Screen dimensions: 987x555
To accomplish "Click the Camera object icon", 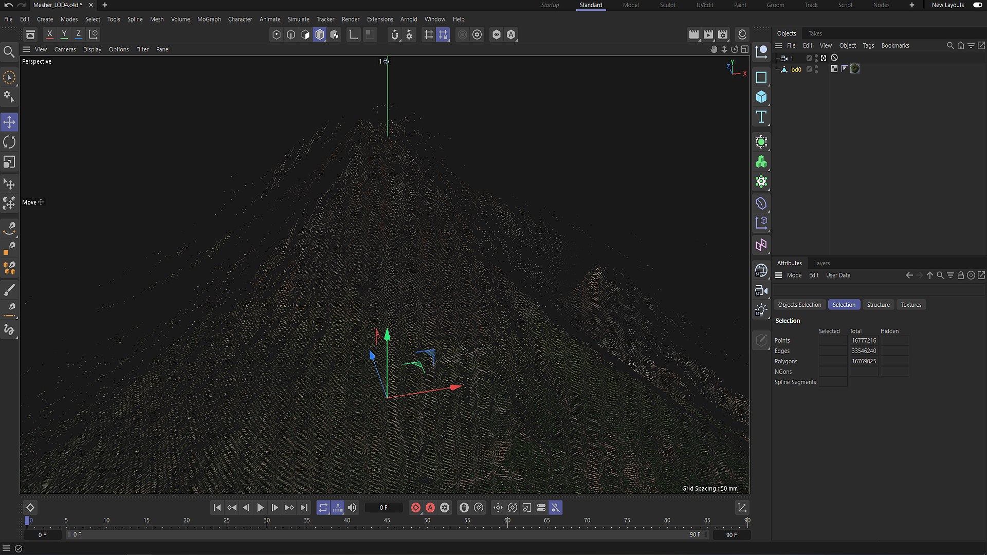I will click(761, 290).
